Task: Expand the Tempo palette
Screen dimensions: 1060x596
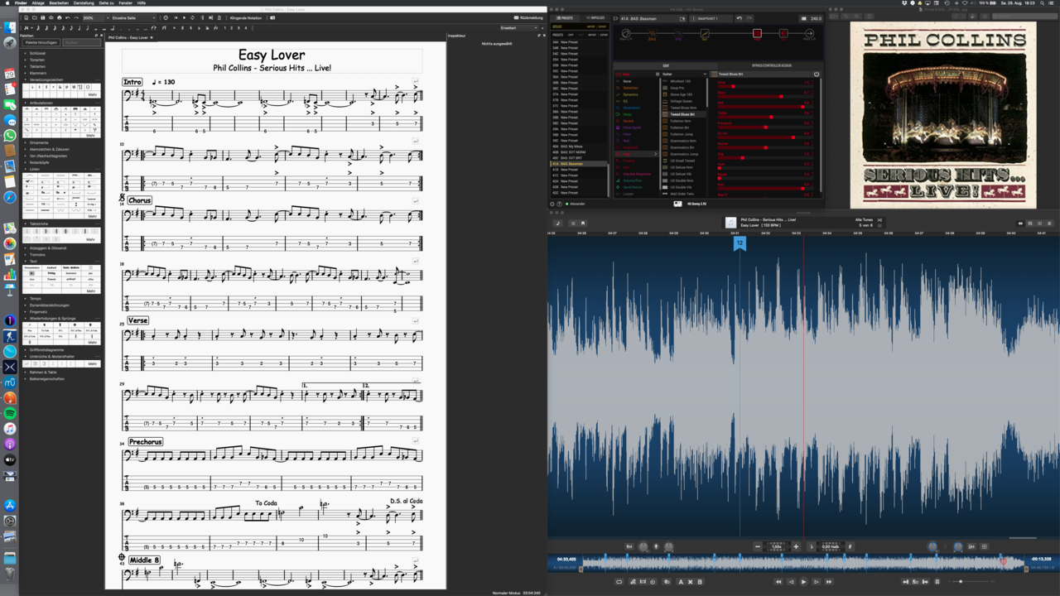Action: [35, 298]
